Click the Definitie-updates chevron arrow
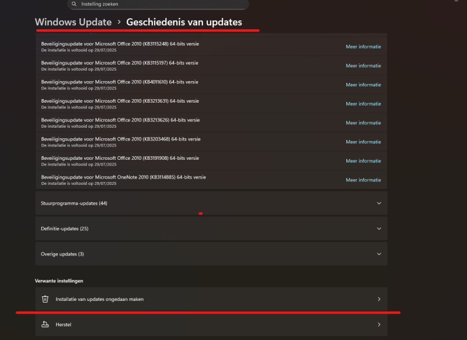Image resolution: width=467 pixels, height=340 pixels. pos(379,229)
